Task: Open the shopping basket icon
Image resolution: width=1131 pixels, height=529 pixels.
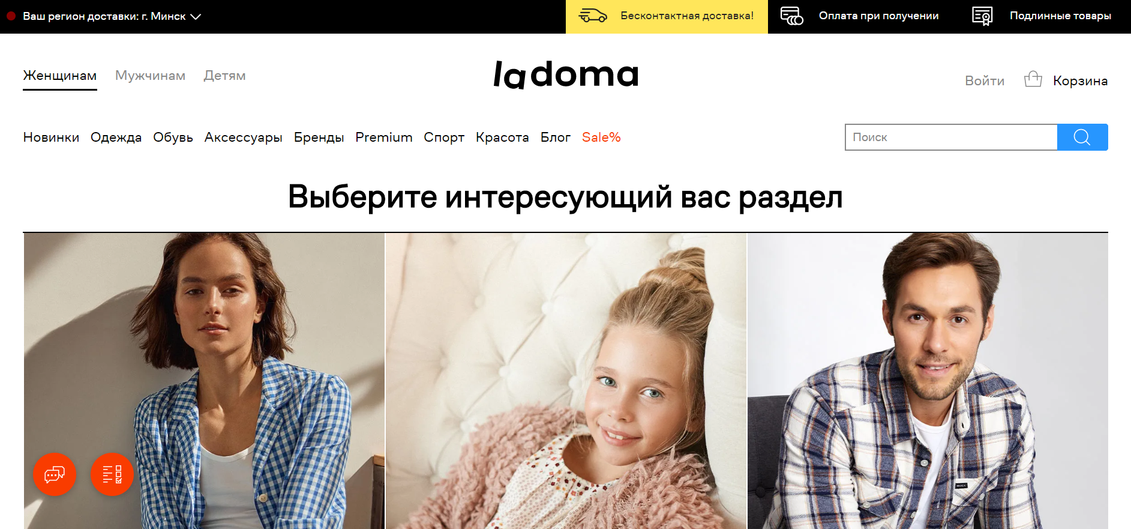Action: click(1033, 79)
